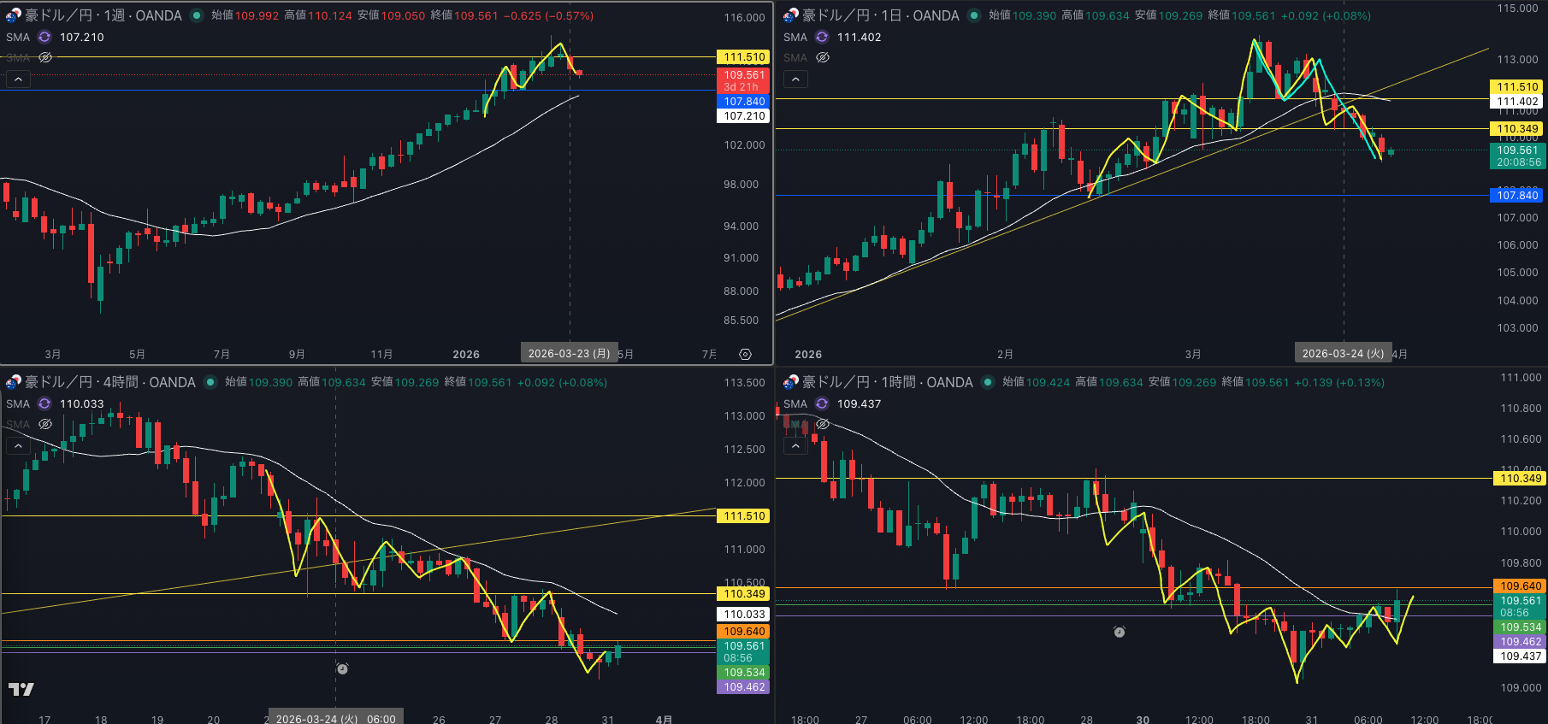
Task: Select the 豪ドル/円 1週 chart title
Action: 103,15
